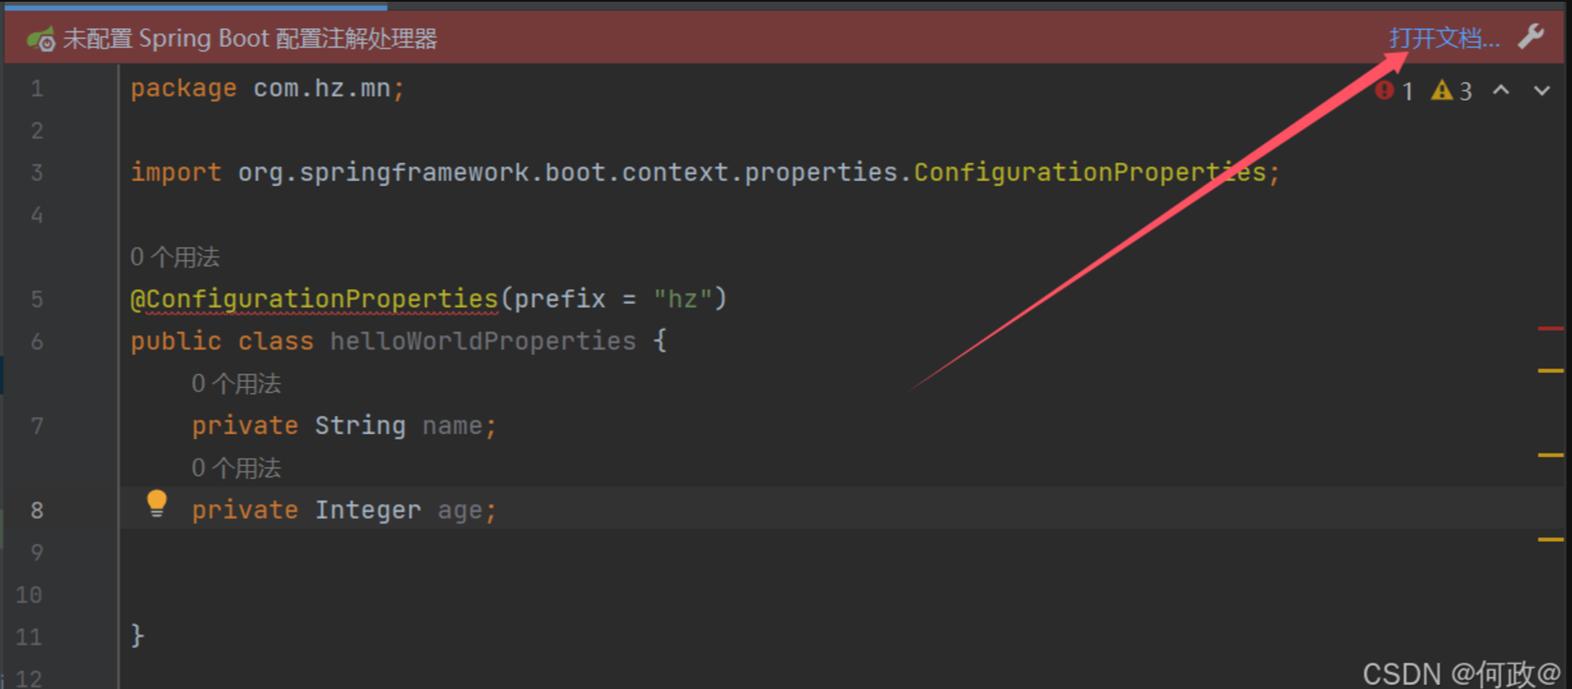Click the age field name
The width and height of the screenshot is (1572, 689).
[x=460, y=510]
